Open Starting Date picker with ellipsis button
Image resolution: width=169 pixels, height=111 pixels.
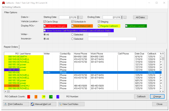(x=81, y=17)
